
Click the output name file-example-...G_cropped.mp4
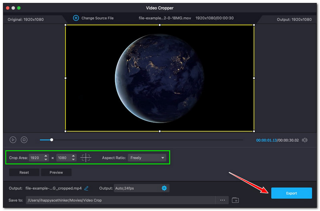pos(54,188)
